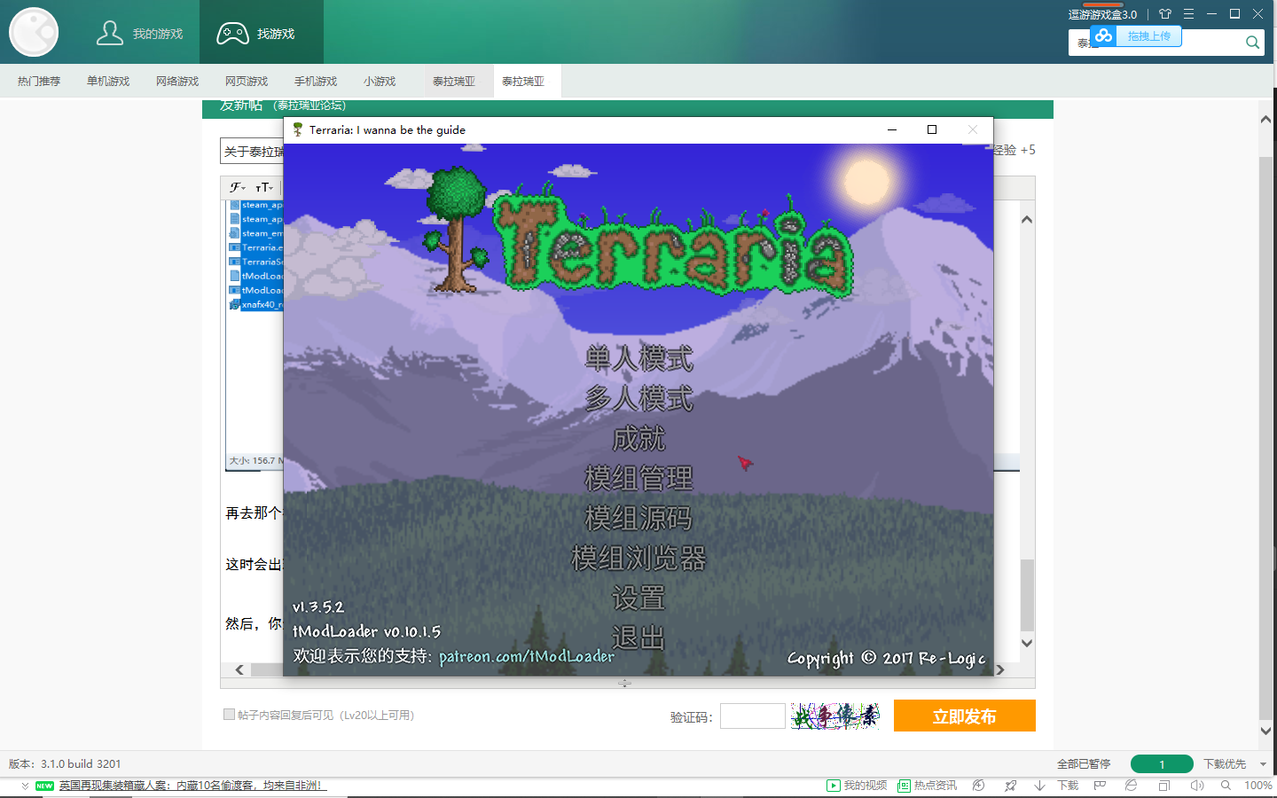The height and width of the screenshot is (798, 1277).
Task: Open the skin (T-shirt) icon in title bar
Action: (1165, 14)
